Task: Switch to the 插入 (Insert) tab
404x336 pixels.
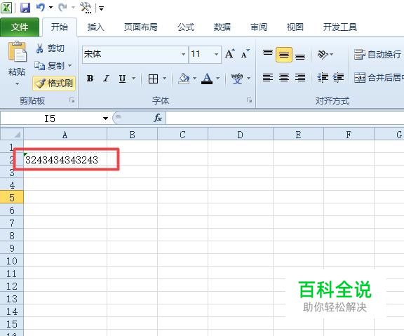Action: click(95, 27)
